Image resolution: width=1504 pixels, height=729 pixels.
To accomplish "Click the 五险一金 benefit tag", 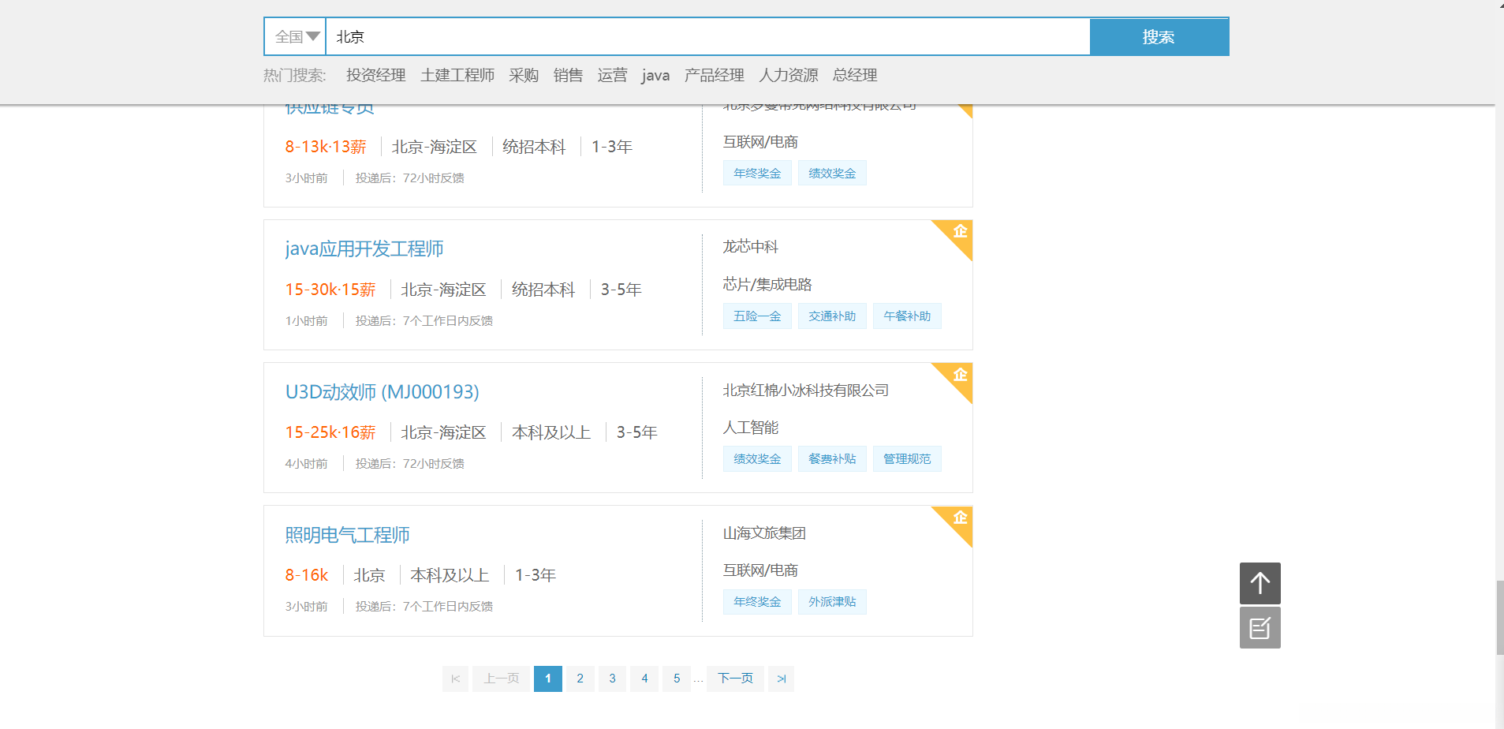I will click(x=757, y=316).
